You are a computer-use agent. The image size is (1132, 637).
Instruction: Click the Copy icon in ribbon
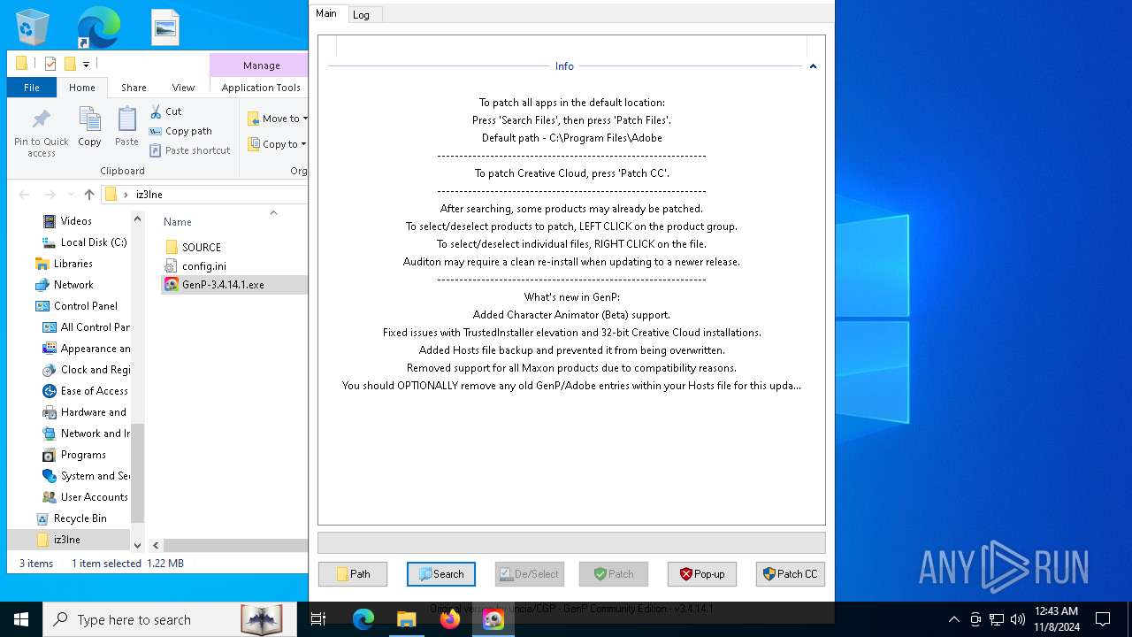coord(89,127)
